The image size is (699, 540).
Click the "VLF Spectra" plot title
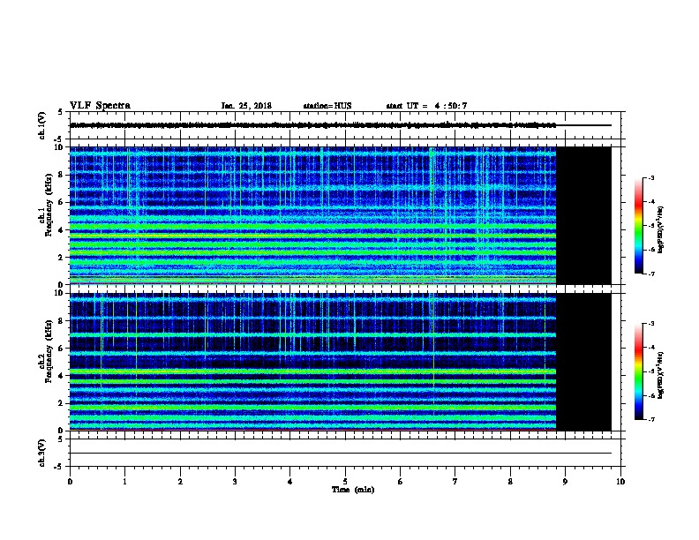click(100, 106)
